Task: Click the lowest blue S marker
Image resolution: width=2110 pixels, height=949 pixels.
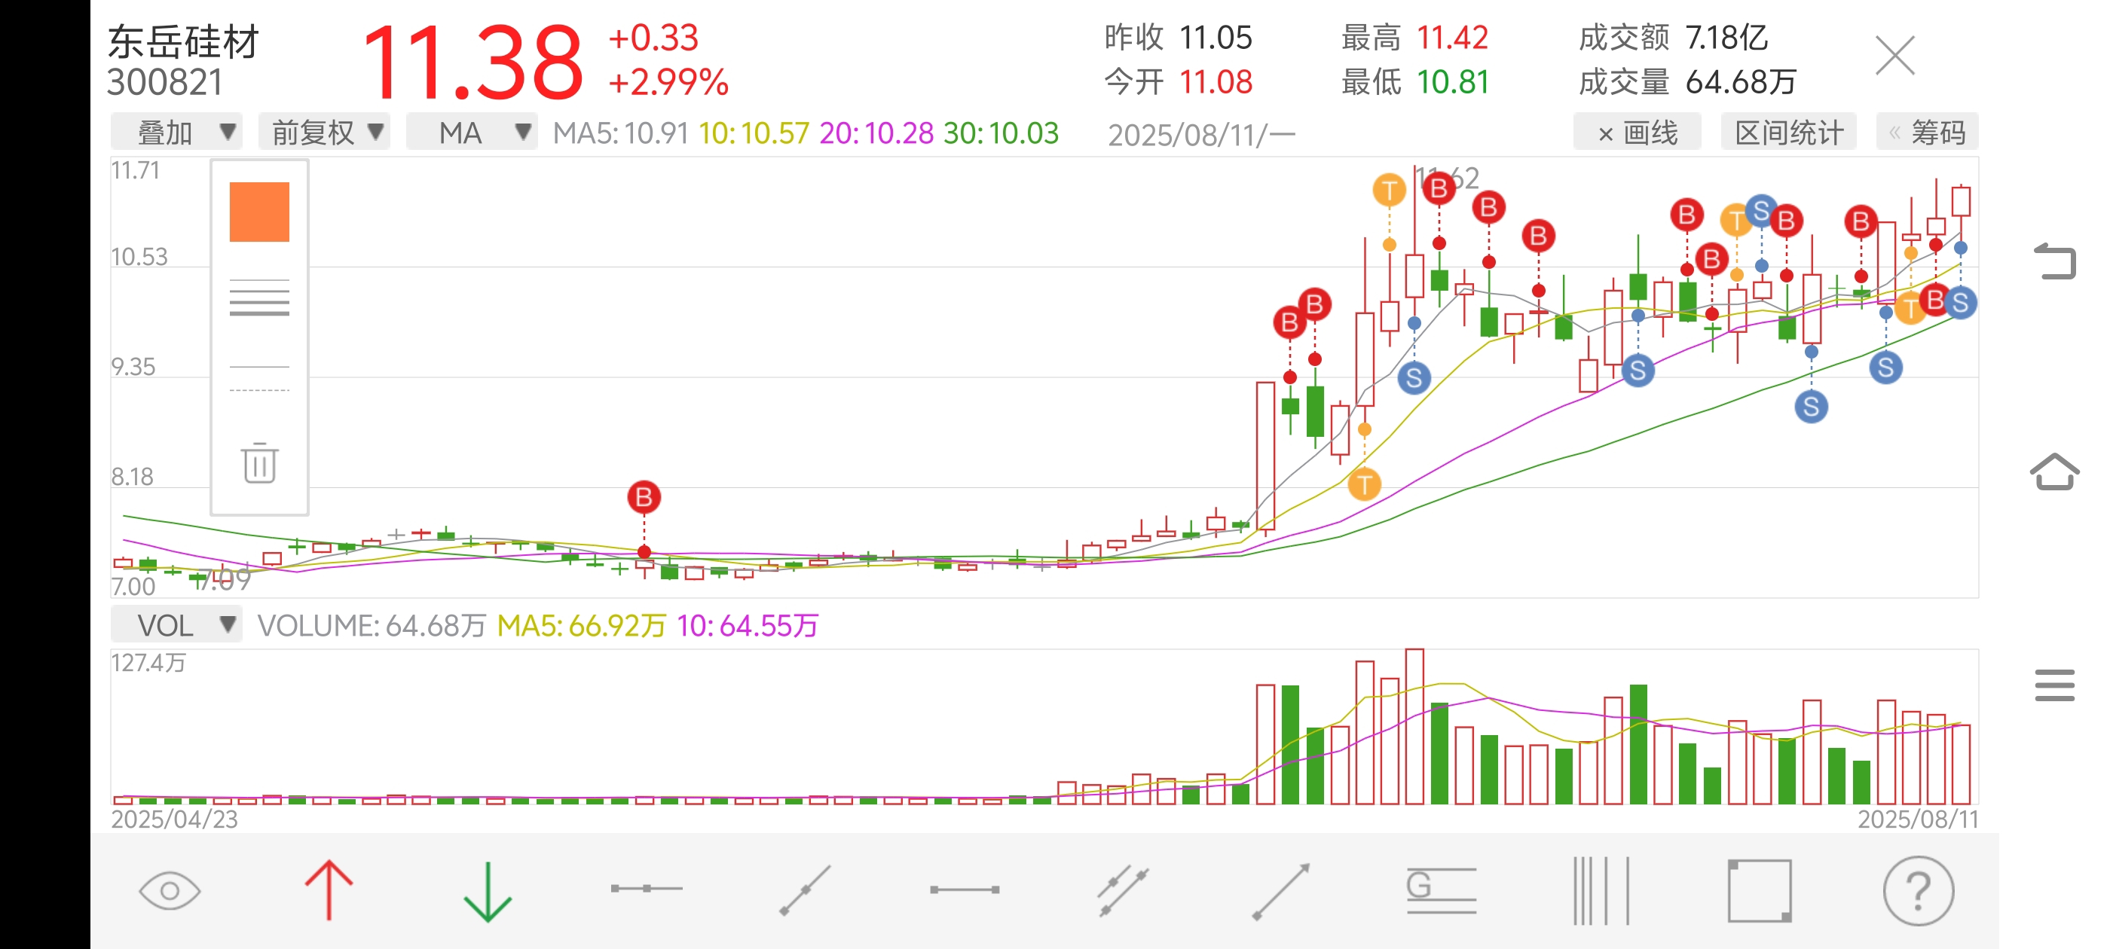Action: click(x=1811, y=406)
